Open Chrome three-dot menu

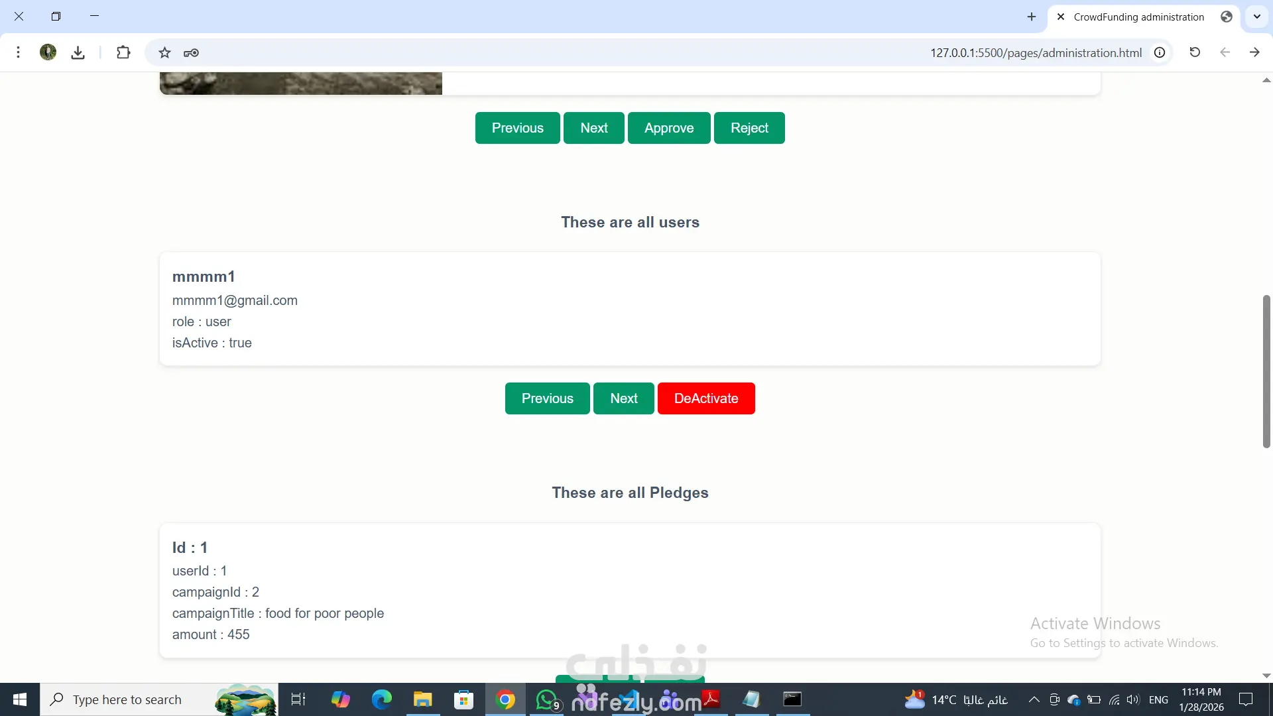(19, 52)
